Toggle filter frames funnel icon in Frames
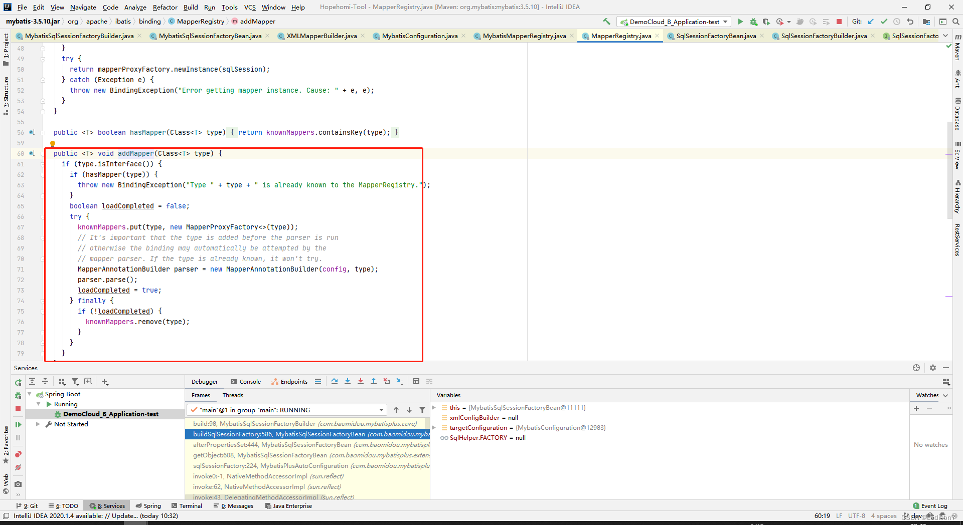The width and height of the screenshot is (963, 525). click(422, 410)
